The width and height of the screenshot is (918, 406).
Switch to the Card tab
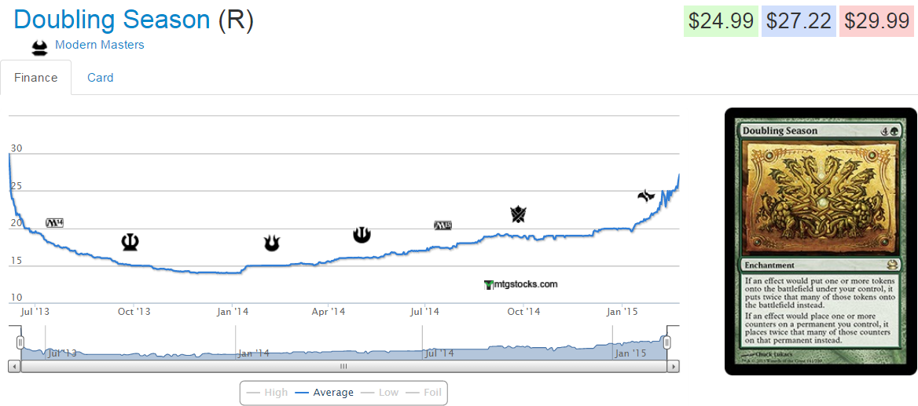pyautogui.click(x=101, y=78)
